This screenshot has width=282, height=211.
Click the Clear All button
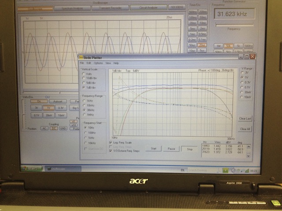coord(245,129)
